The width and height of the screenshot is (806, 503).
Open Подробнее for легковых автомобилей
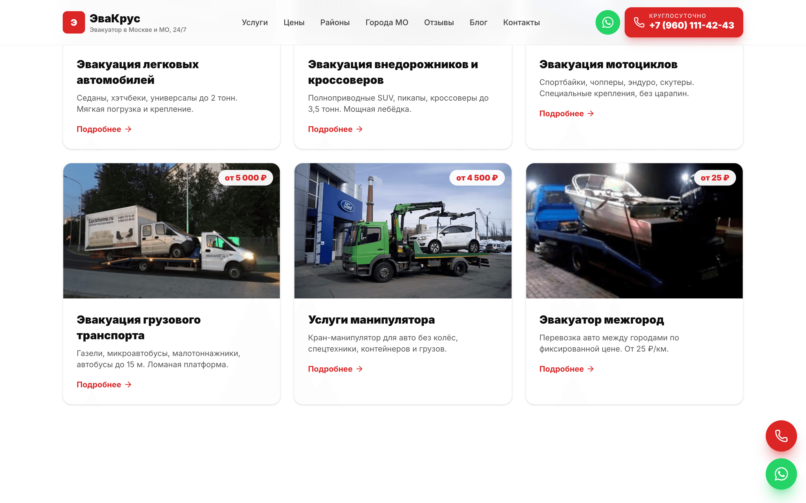(x=104, y=129)
